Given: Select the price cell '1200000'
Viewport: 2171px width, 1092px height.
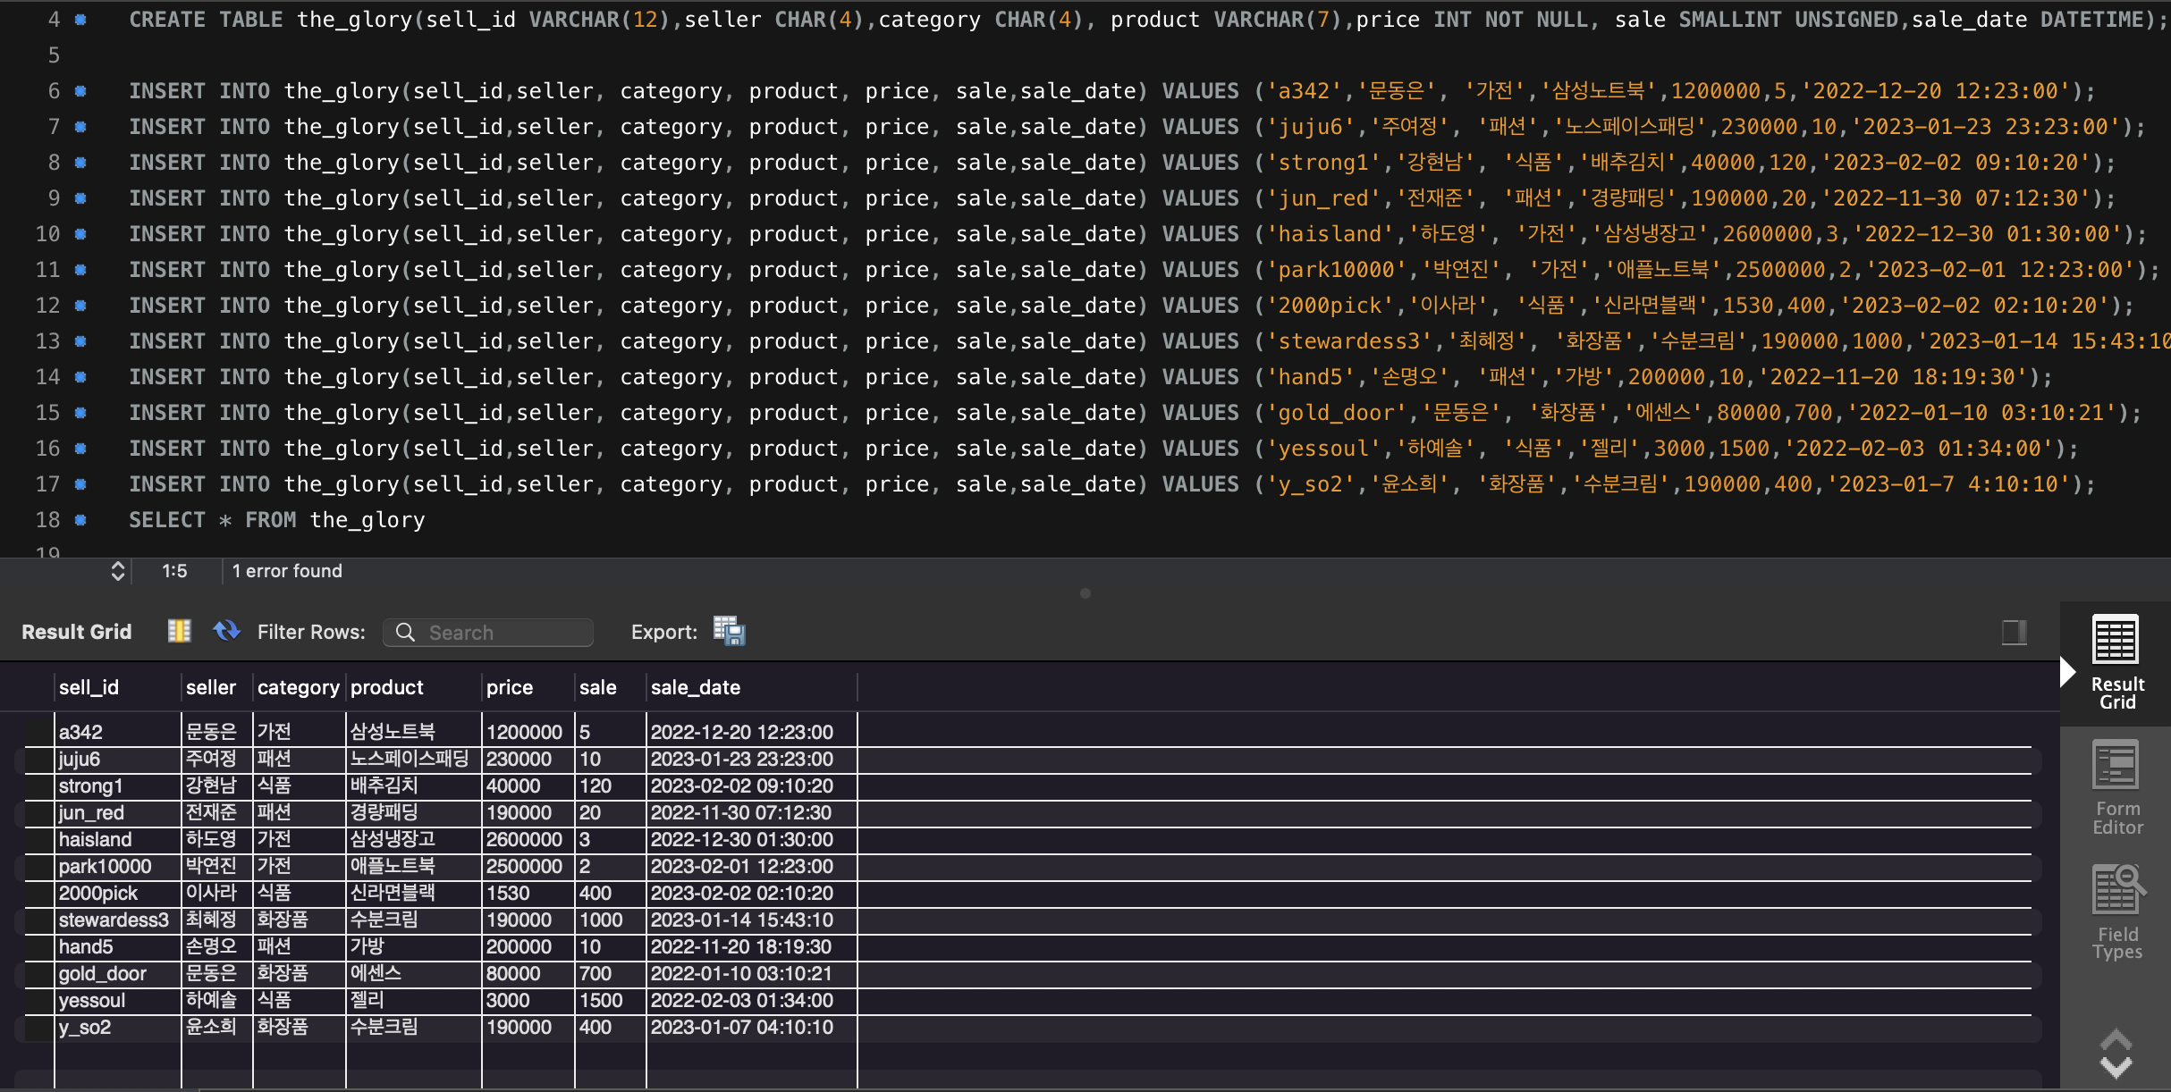Looking at the screenshot, I should coord(528,732).
